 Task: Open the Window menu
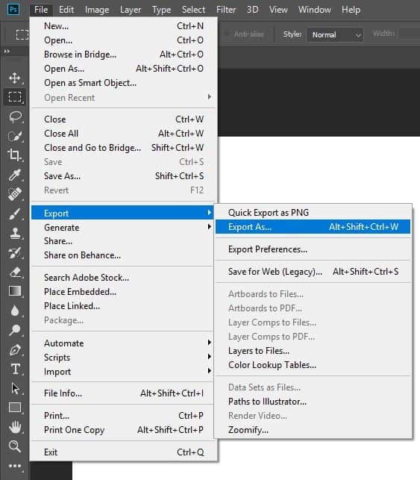[315, 10]
